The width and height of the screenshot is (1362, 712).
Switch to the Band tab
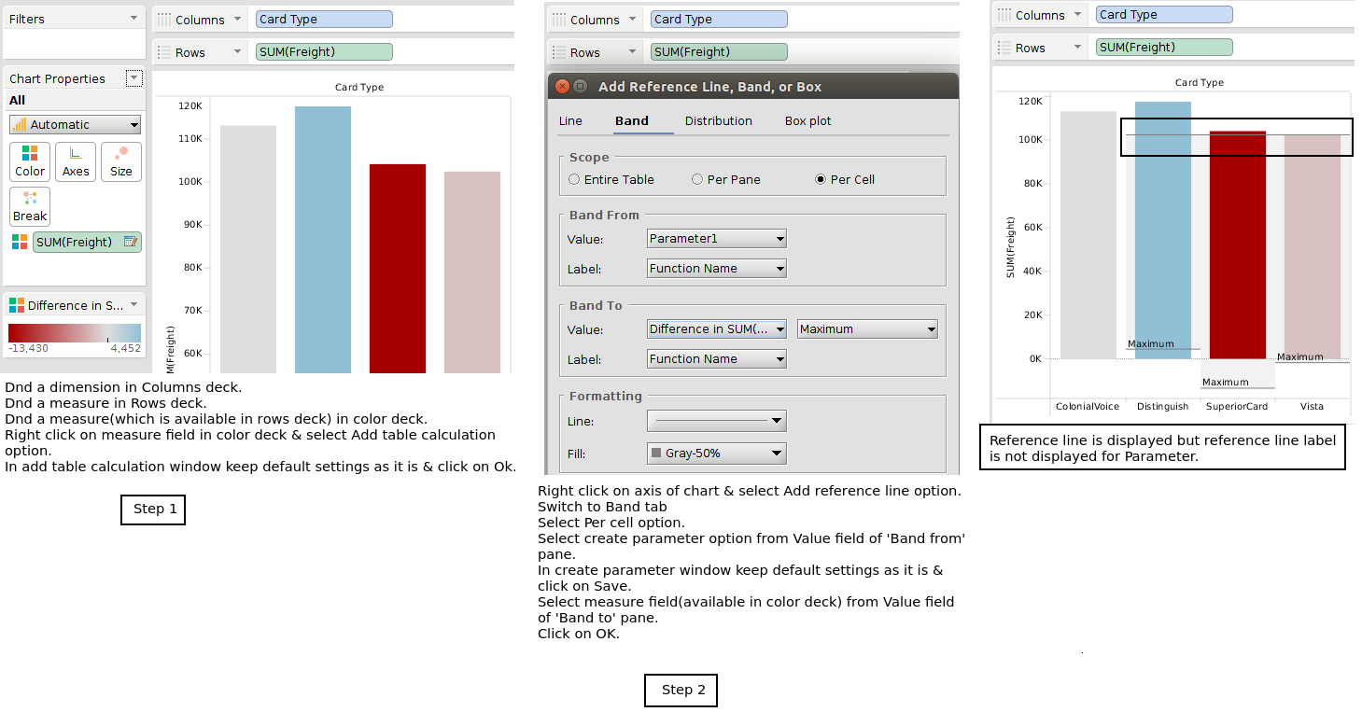tap(632, 120)
